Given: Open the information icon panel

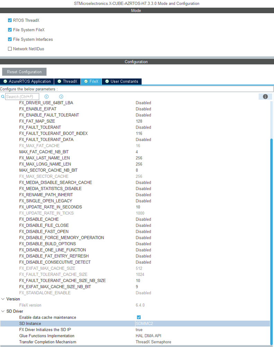Looking at the screenshot, I should pos(265,97).
